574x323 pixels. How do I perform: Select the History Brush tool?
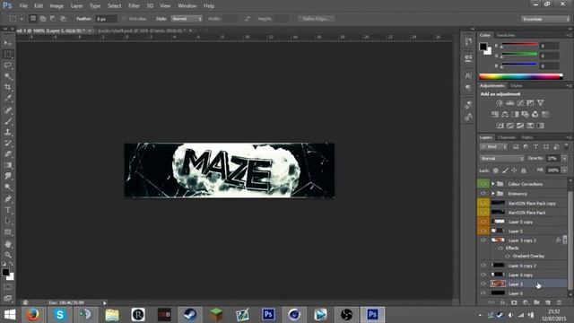tap(8, 143)
